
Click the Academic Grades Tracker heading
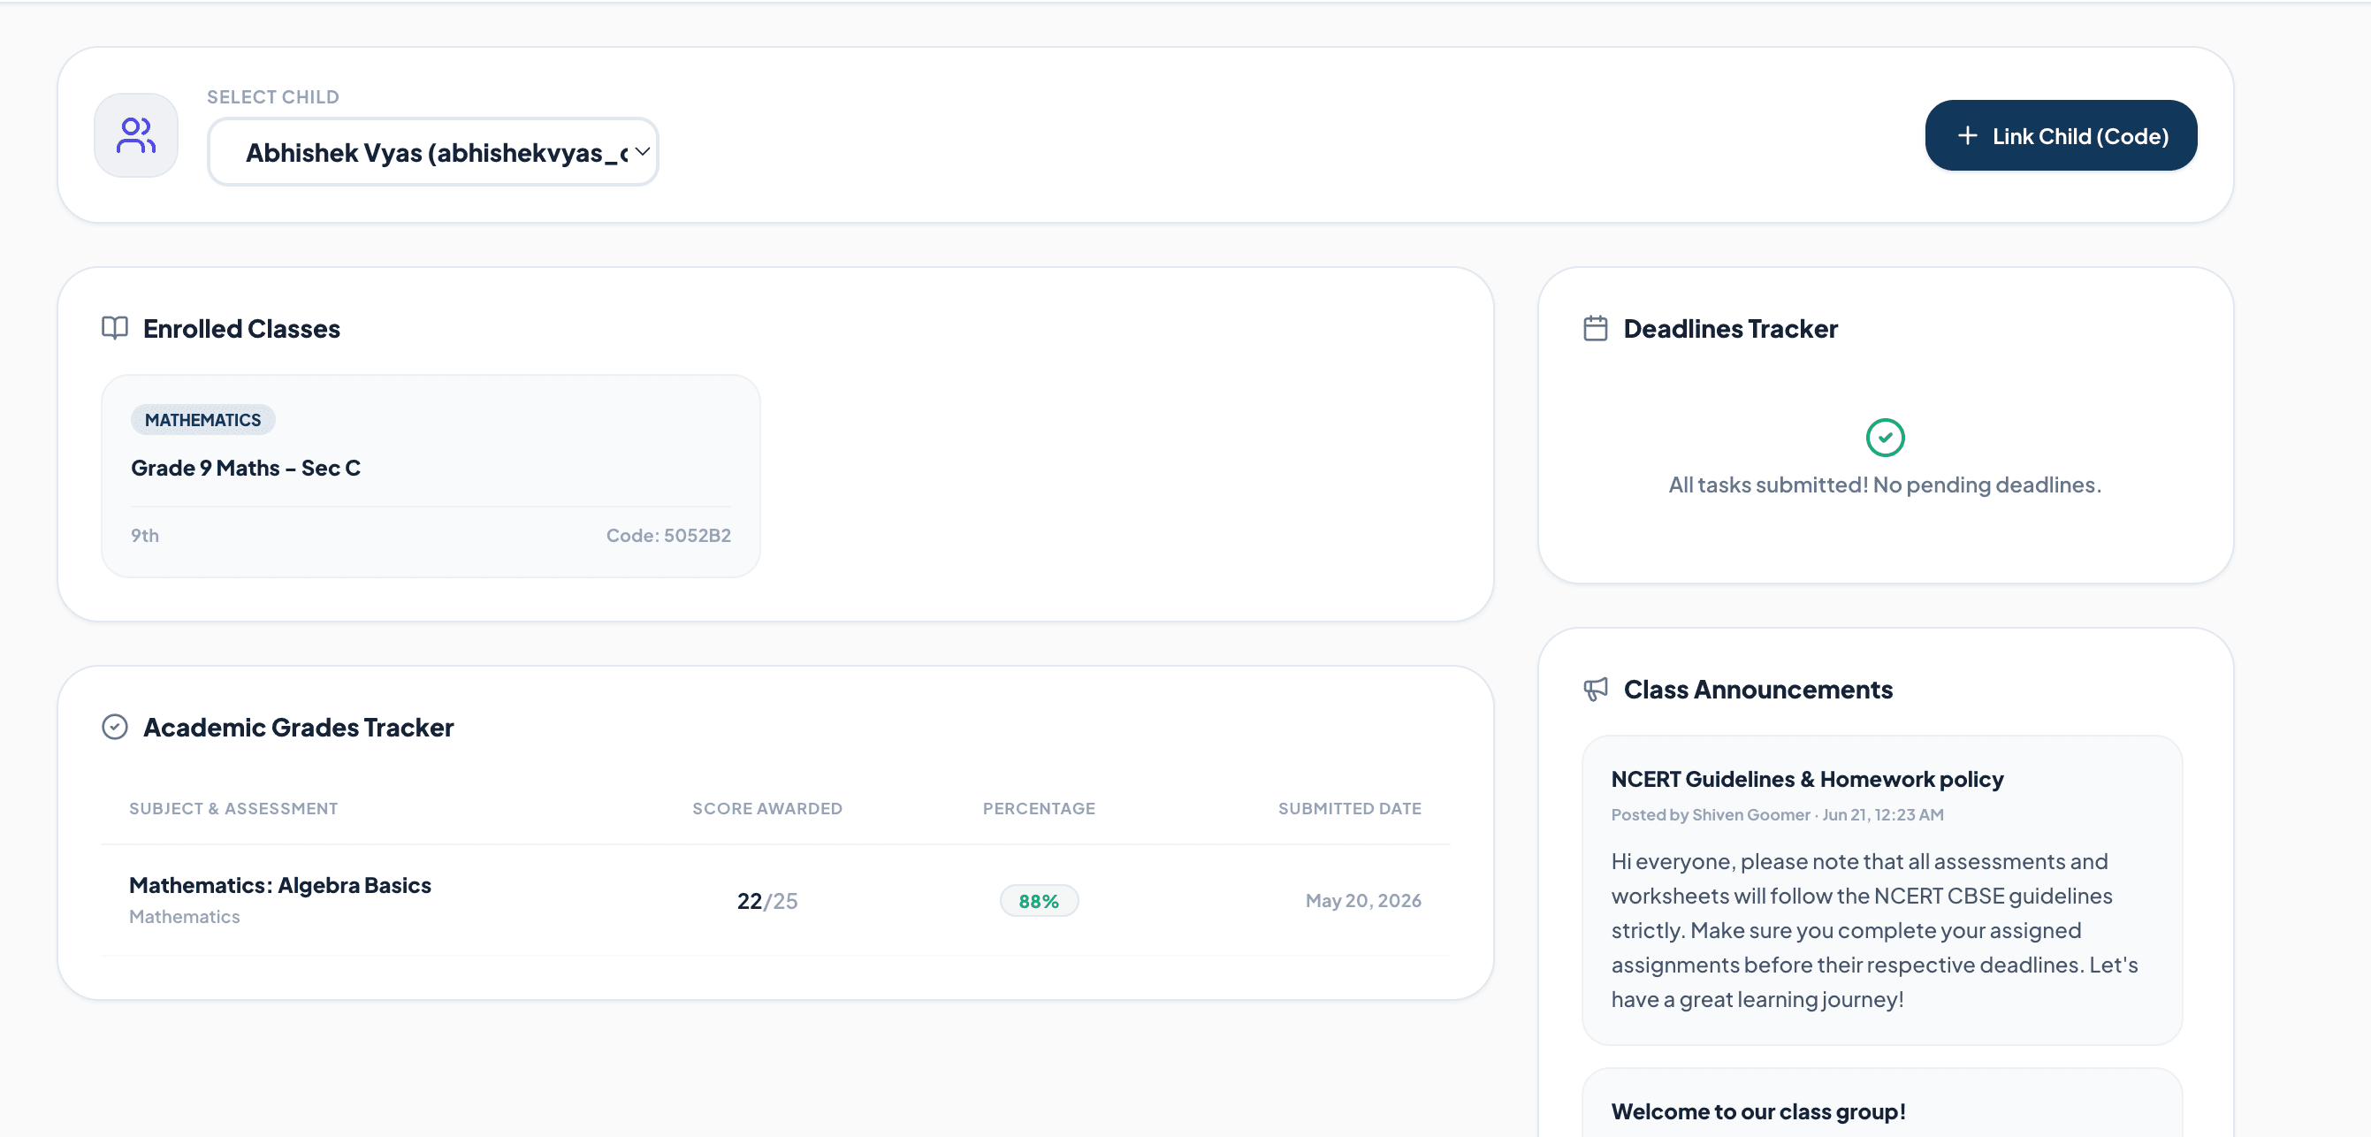(298, 728)
